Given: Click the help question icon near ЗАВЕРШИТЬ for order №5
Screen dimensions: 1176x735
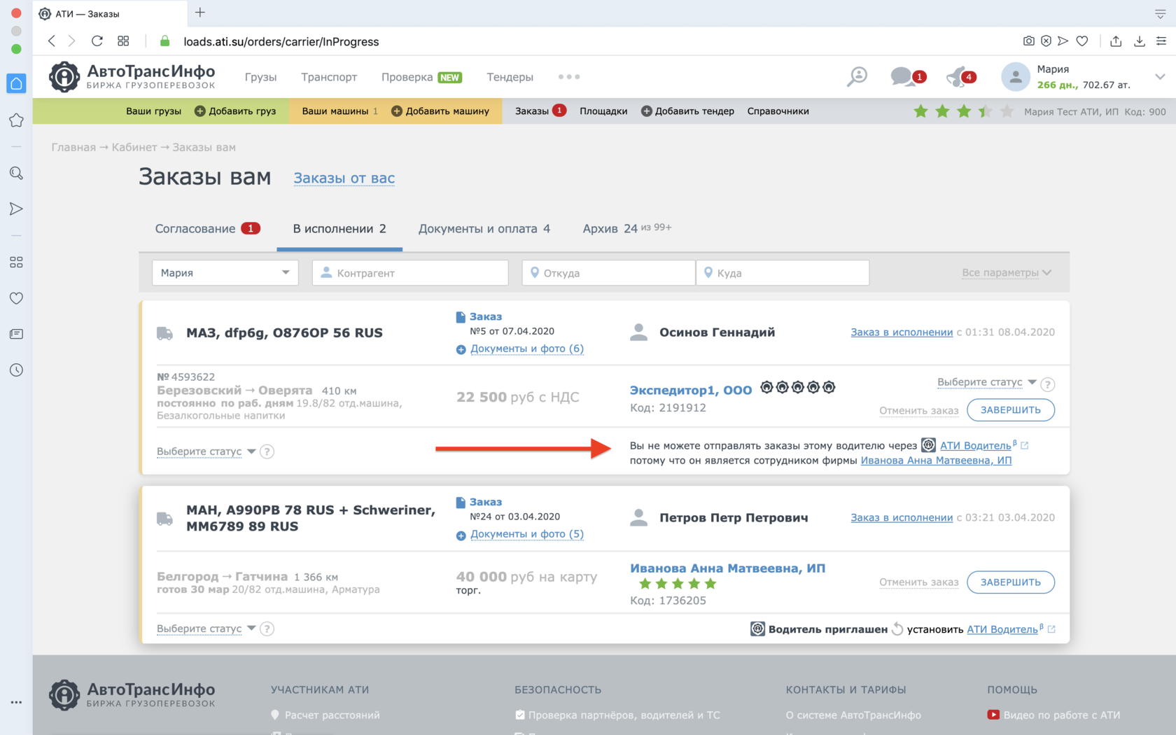Looking at the screenshot, I should 1048,384.
